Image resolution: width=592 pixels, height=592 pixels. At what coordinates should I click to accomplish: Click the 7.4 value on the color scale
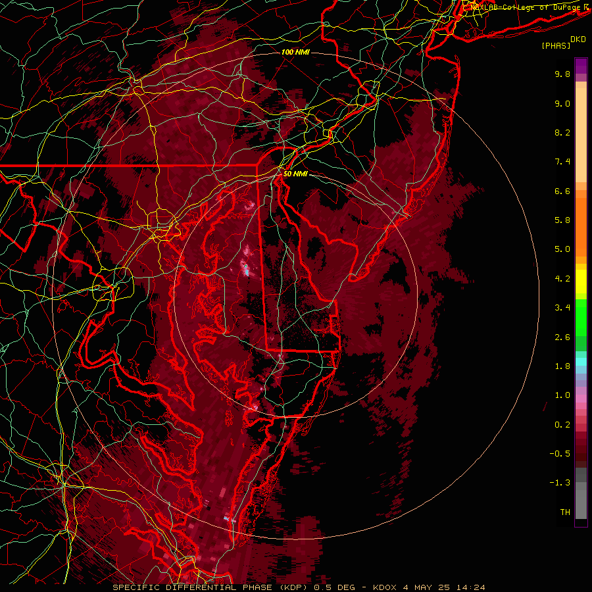point(562,162)
